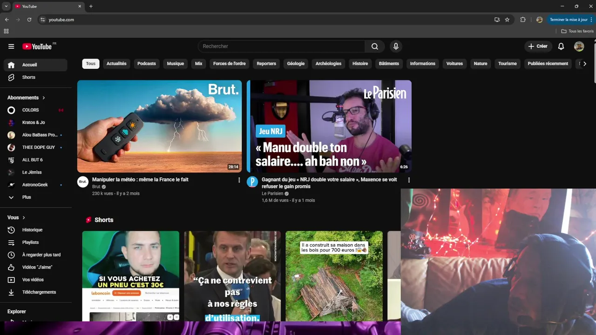Viewport: 596px width, 335px height.
Task: Open the 'Ça ne contrevient pas' Short
Action: pos(232,276)
